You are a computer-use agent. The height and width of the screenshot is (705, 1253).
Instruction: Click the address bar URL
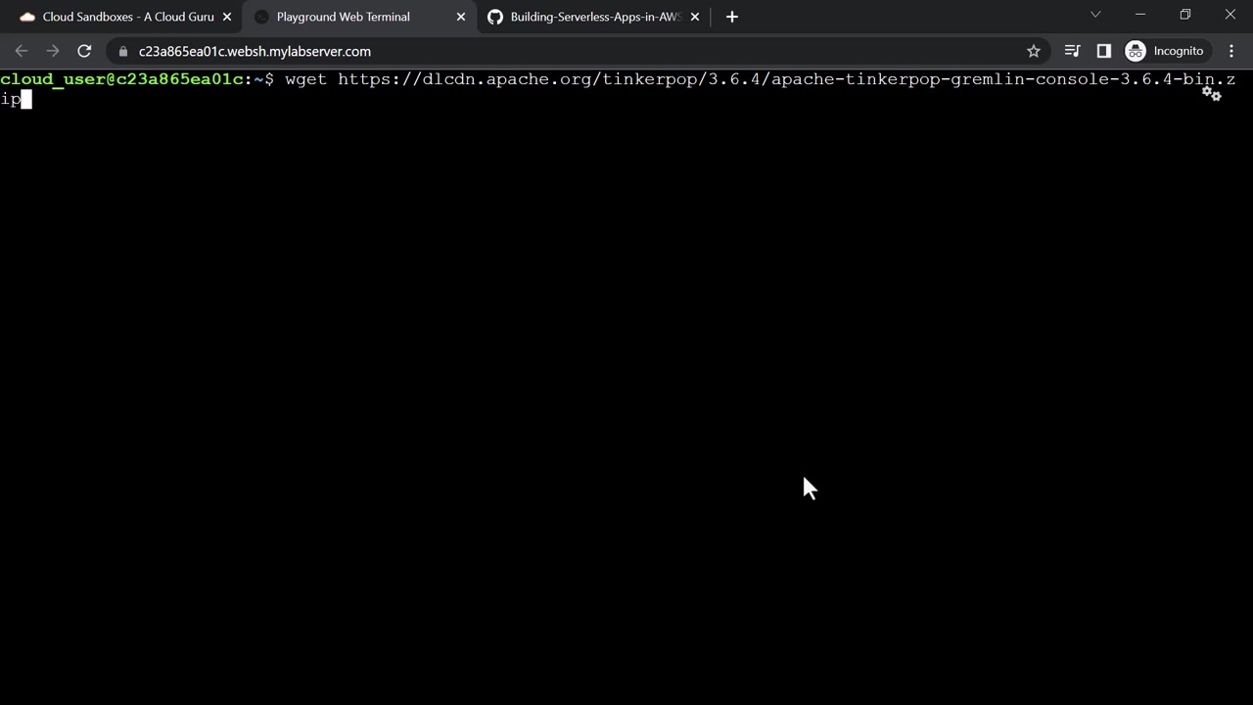[x=255, y=51]
